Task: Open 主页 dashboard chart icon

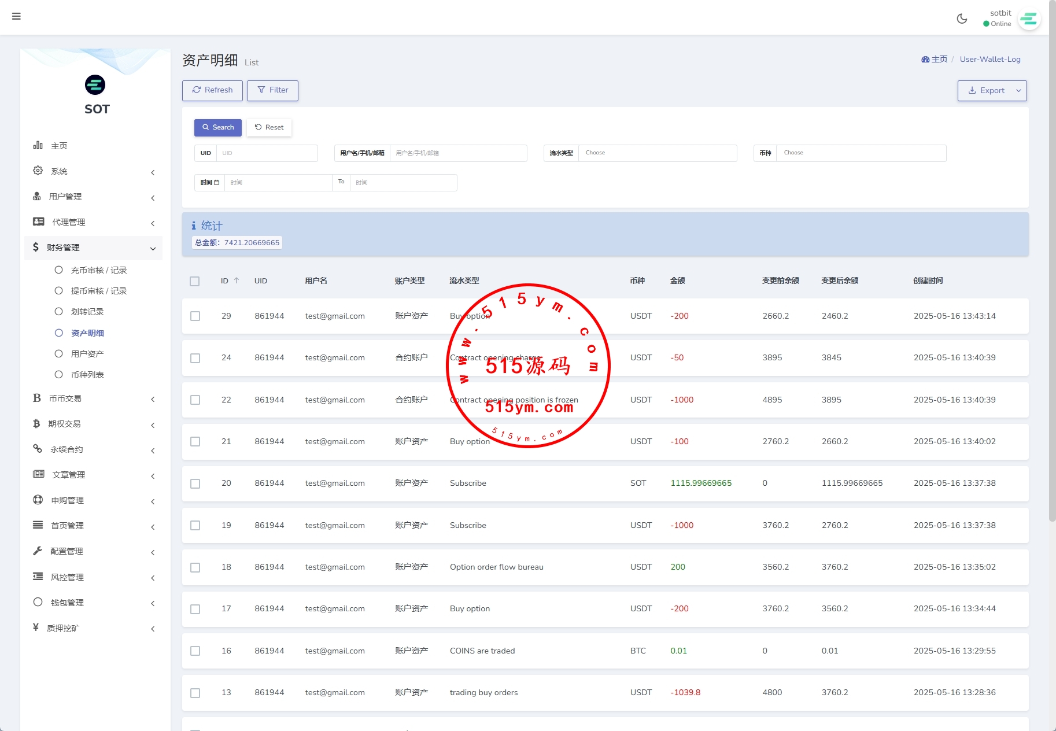Action: [38, 145]
